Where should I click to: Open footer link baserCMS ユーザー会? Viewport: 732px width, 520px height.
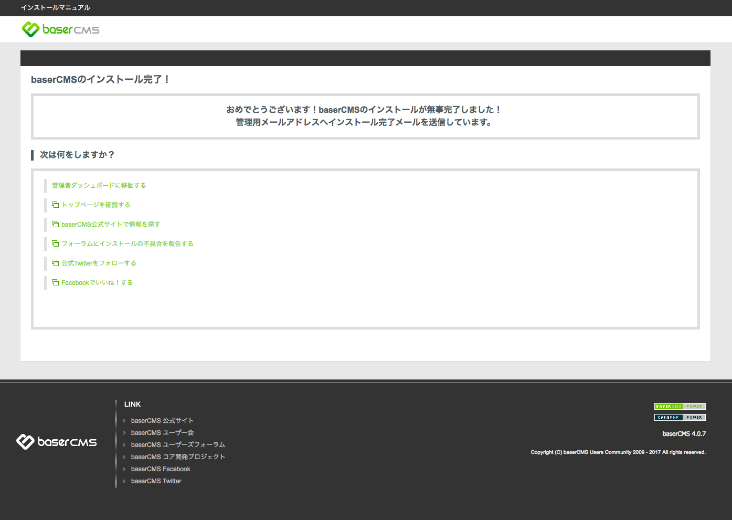coord(162,433)
